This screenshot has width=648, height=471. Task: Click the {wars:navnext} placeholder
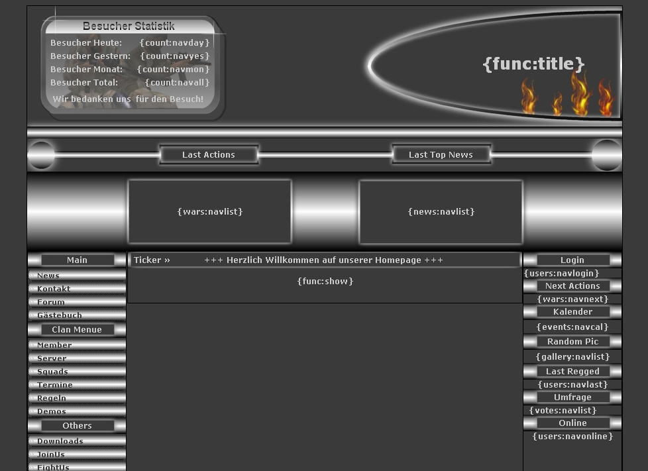[x=572, y=299]
